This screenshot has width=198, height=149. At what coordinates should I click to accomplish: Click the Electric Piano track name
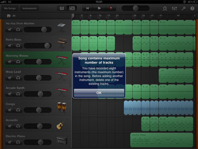[15, 136]
